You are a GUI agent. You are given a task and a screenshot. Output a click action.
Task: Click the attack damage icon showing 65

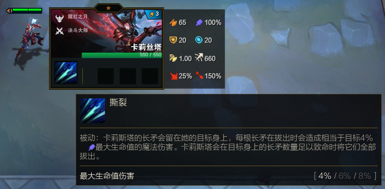[x=173, y=22]
